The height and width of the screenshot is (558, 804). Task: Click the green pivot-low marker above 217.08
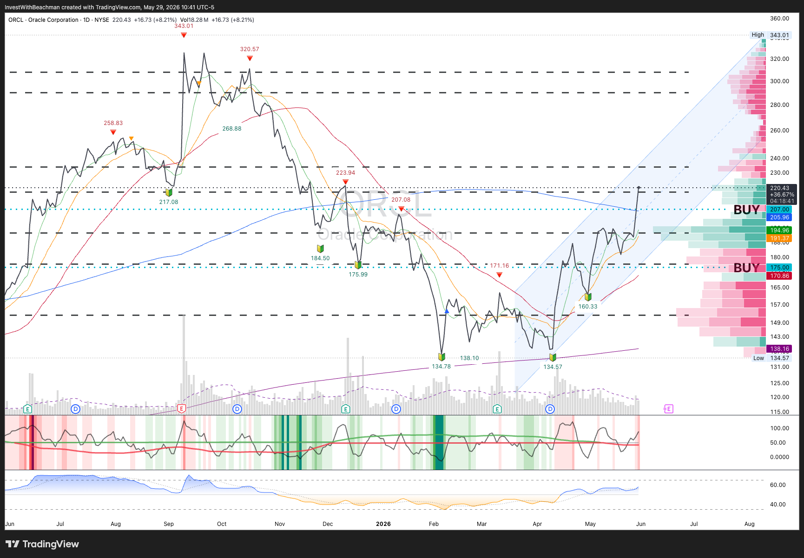(169, 192)
